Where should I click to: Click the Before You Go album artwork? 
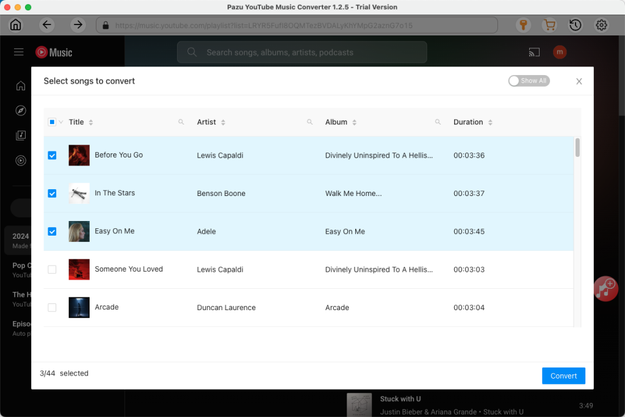[79, 155]
